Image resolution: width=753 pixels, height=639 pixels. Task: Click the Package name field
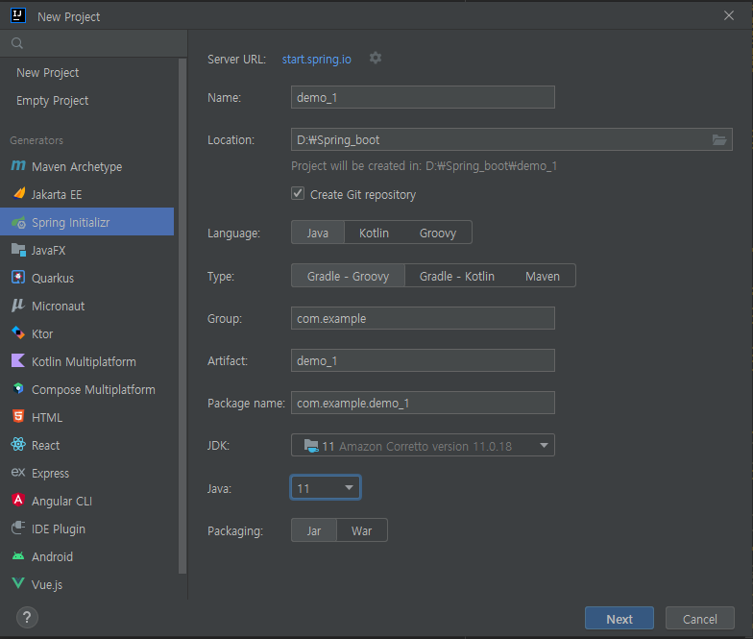point(423,404)
